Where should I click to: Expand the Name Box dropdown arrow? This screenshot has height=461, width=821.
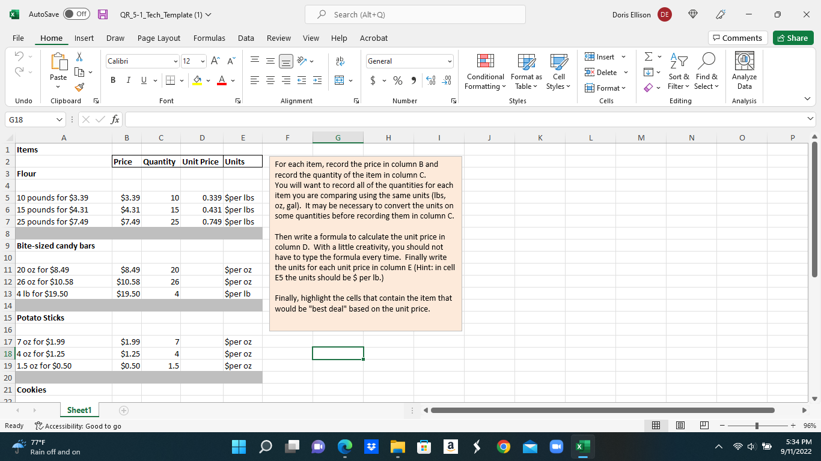(x=58, y=120)
